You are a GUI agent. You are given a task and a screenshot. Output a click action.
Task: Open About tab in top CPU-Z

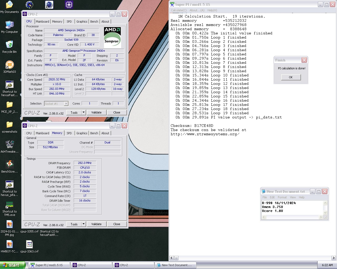click(105, 22)
